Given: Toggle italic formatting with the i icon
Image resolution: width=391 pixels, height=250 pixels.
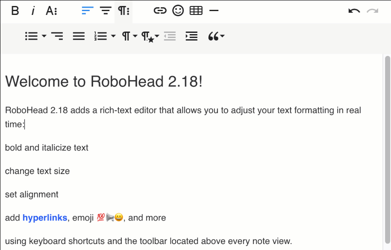Looking at the screenshot, I should 33,11.
